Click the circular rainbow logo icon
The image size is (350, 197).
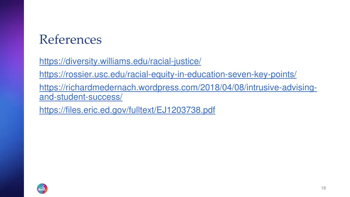click(x=42, y=188)
